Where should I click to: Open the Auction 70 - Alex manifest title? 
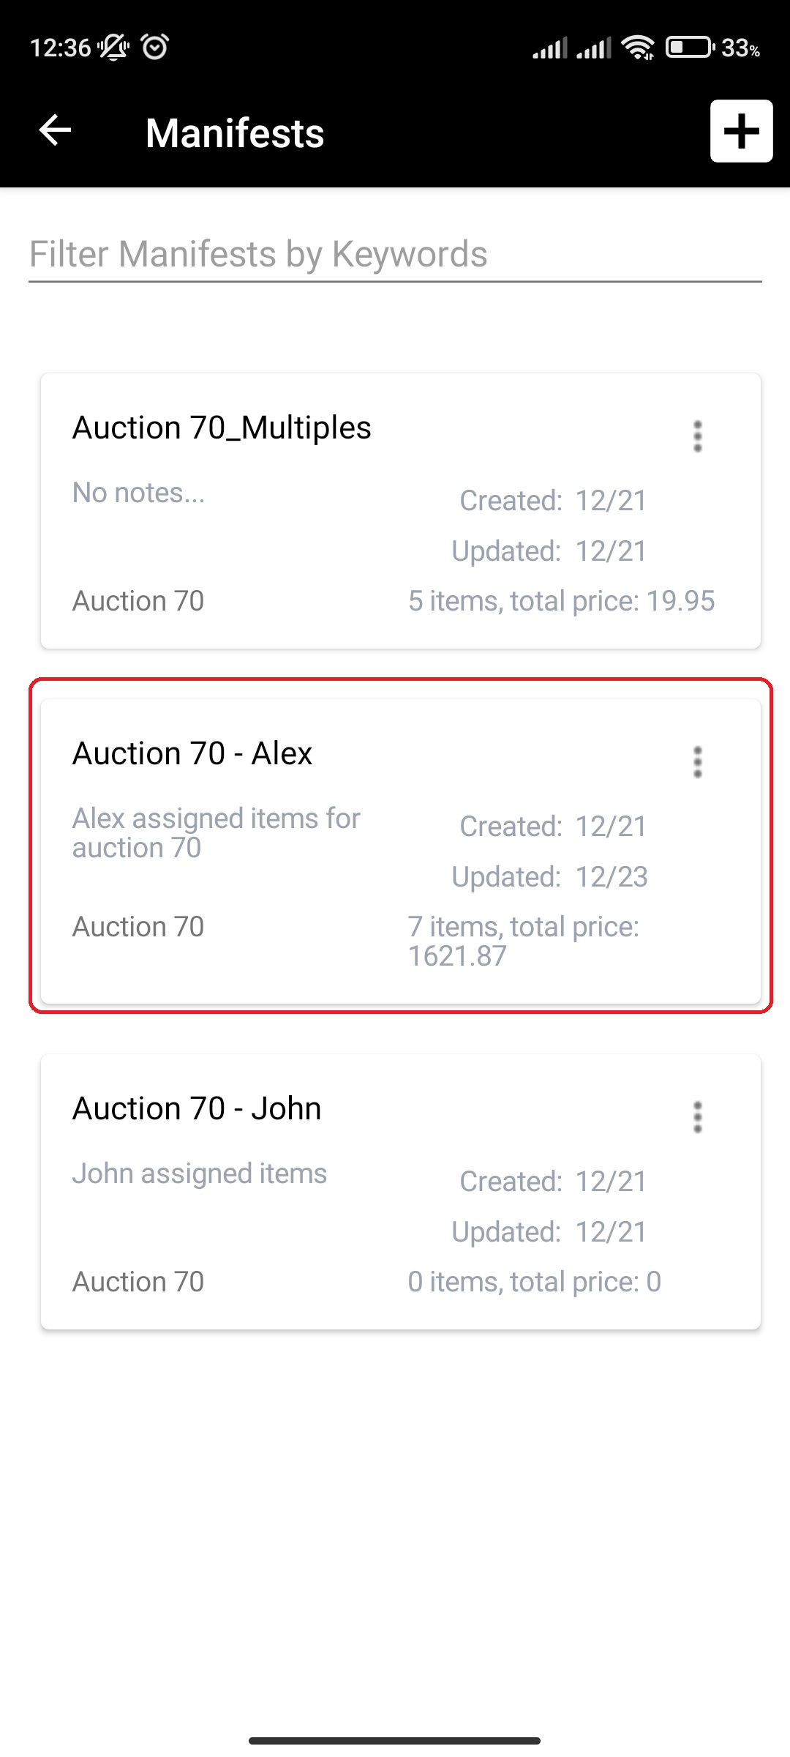192,753
